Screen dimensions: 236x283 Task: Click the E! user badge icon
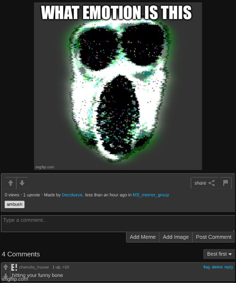[14, 267]
